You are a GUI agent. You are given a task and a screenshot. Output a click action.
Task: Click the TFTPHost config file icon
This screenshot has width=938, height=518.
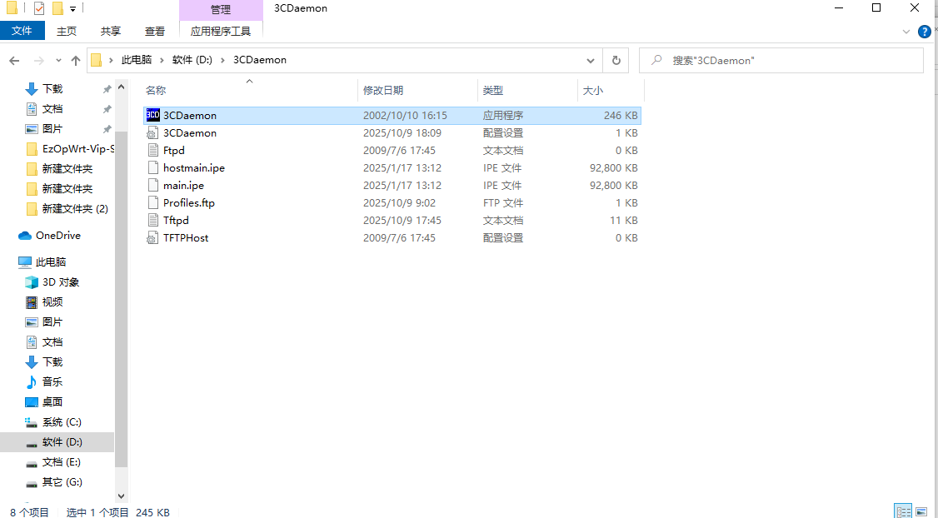153,237
